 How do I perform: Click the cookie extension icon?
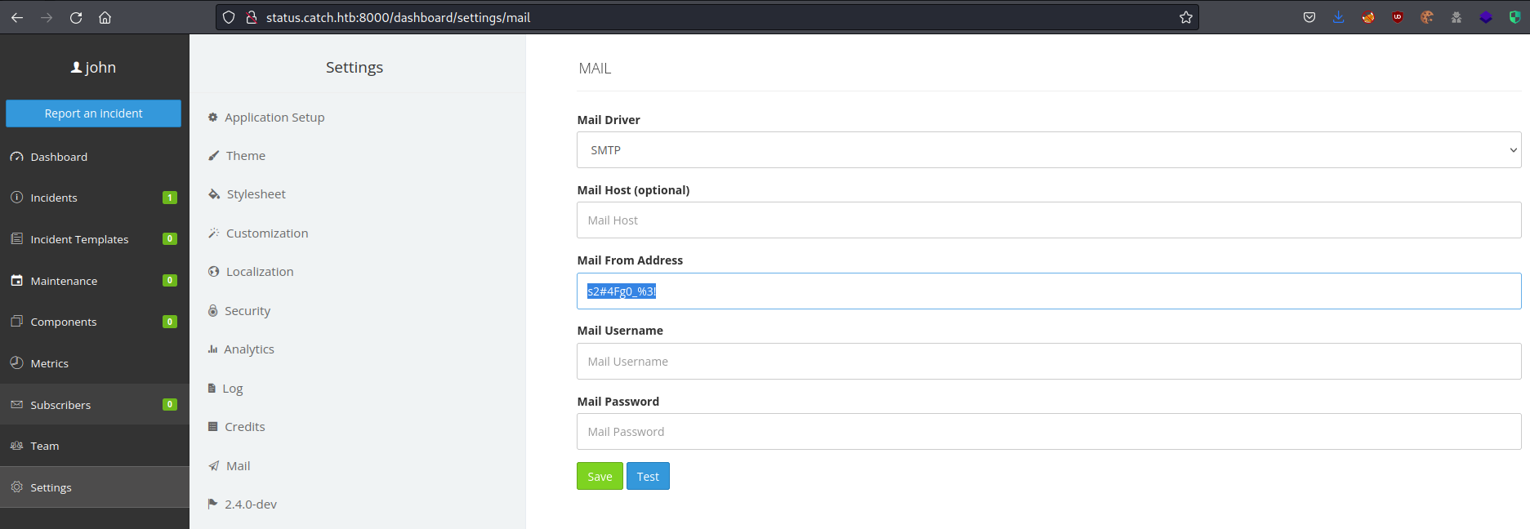tap(1427, 17)
